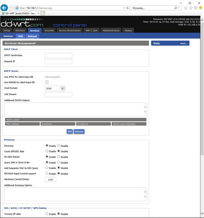Select Disable for Turning off radio
The width and height of the screenshot is (204, 218).
[x=59, y=214]
